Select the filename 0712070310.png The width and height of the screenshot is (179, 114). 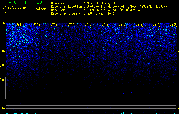click(15, 7)
